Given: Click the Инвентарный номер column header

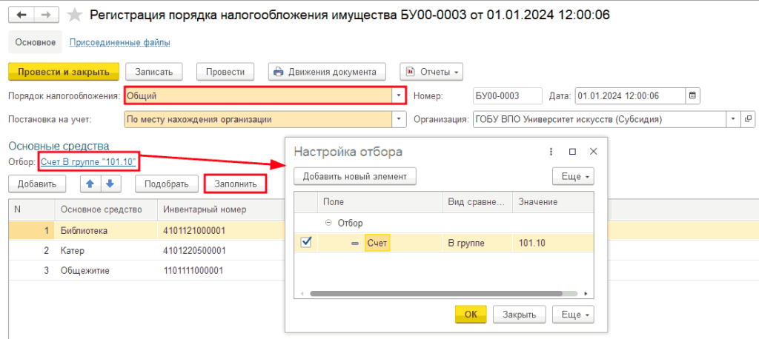Looking at the screenshot, I should [220, 209].
